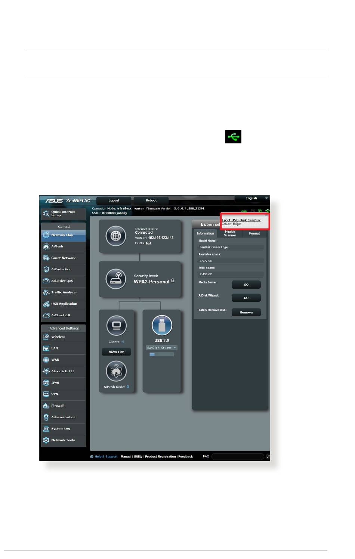Screen dimensions: 355x559
Task: Open the Traffic Analyzer page
Action: pyautogui.click(x=64, y=292)
